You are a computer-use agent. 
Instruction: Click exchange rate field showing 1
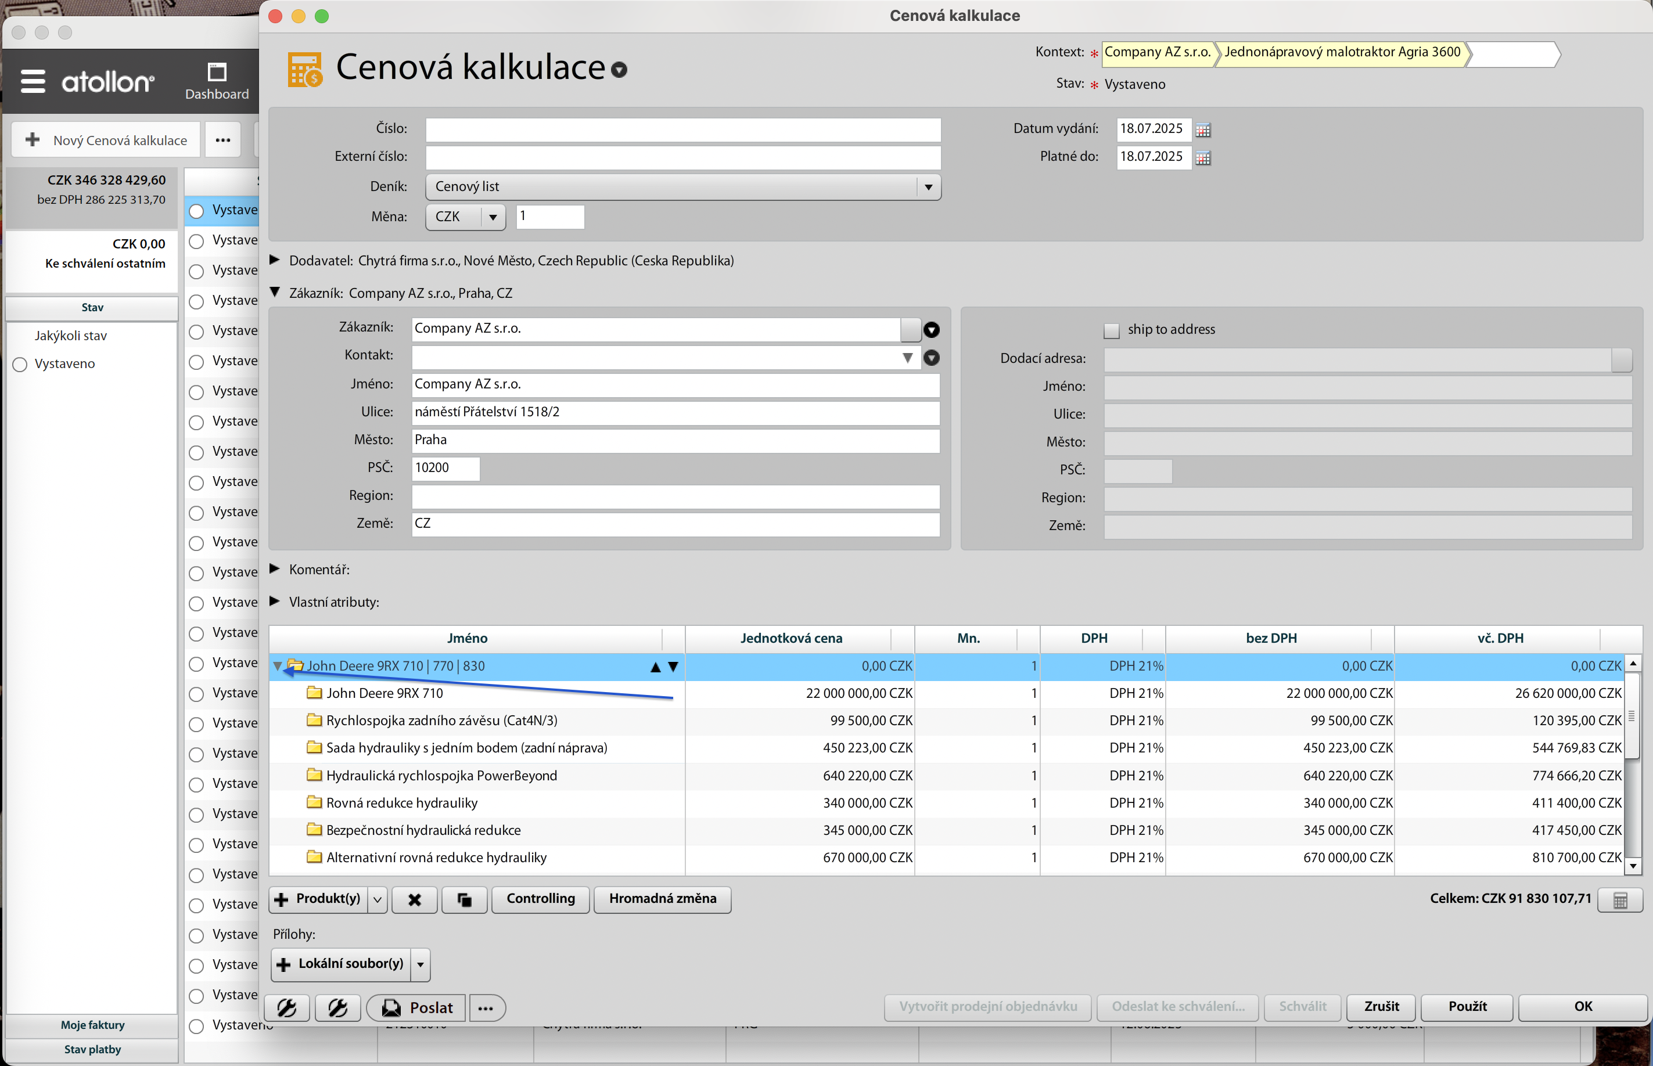pos(550,217)
